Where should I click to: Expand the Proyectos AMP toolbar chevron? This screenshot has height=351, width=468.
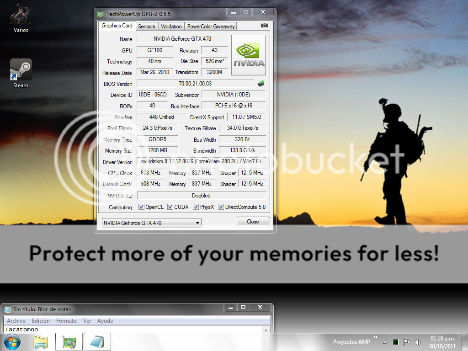click(x=376, y=337)
